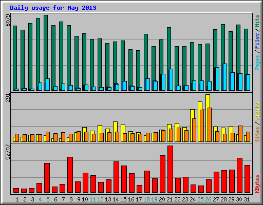Click the 'Daily usage for May 2013' title
Screen dimensions: 263x205
[x=53, y=8]
